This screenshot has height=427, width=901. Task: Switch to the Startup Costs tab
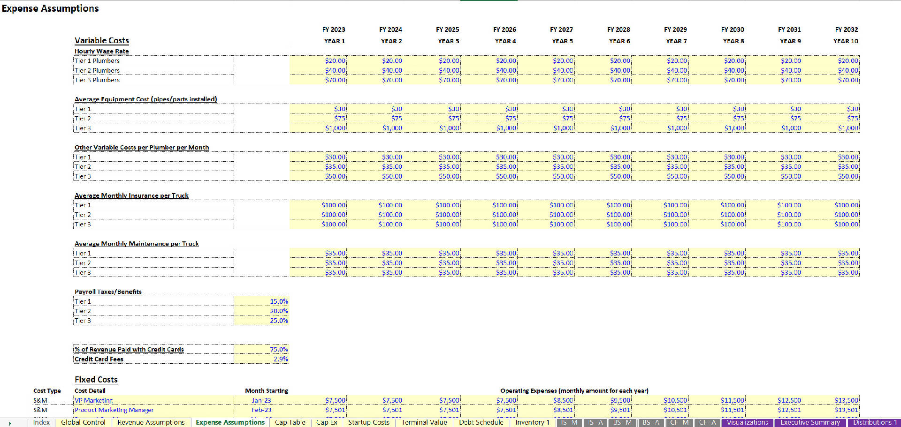pos(368,422)
